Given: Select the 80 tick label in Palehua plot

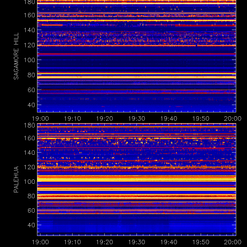Looking at the screenshot, I should click(x=31, y=196).
